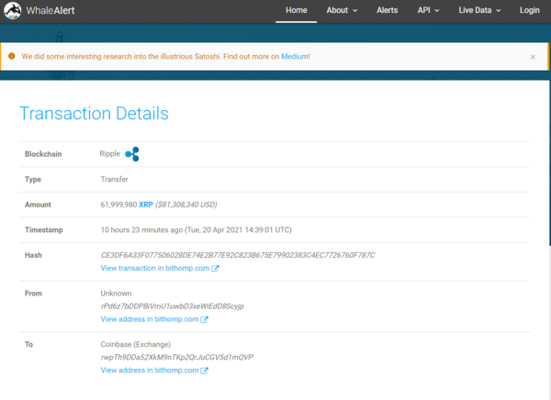Screen dimensions: 551x400
Task: Click external link icon beside View transaction
Action: (215, 268)
